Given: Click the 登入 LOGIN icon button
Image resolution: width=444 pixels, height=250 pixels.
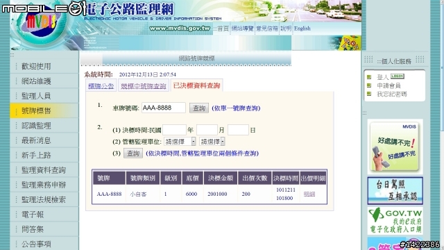Looking at the screenshot, I should click(x=398, y=76).
